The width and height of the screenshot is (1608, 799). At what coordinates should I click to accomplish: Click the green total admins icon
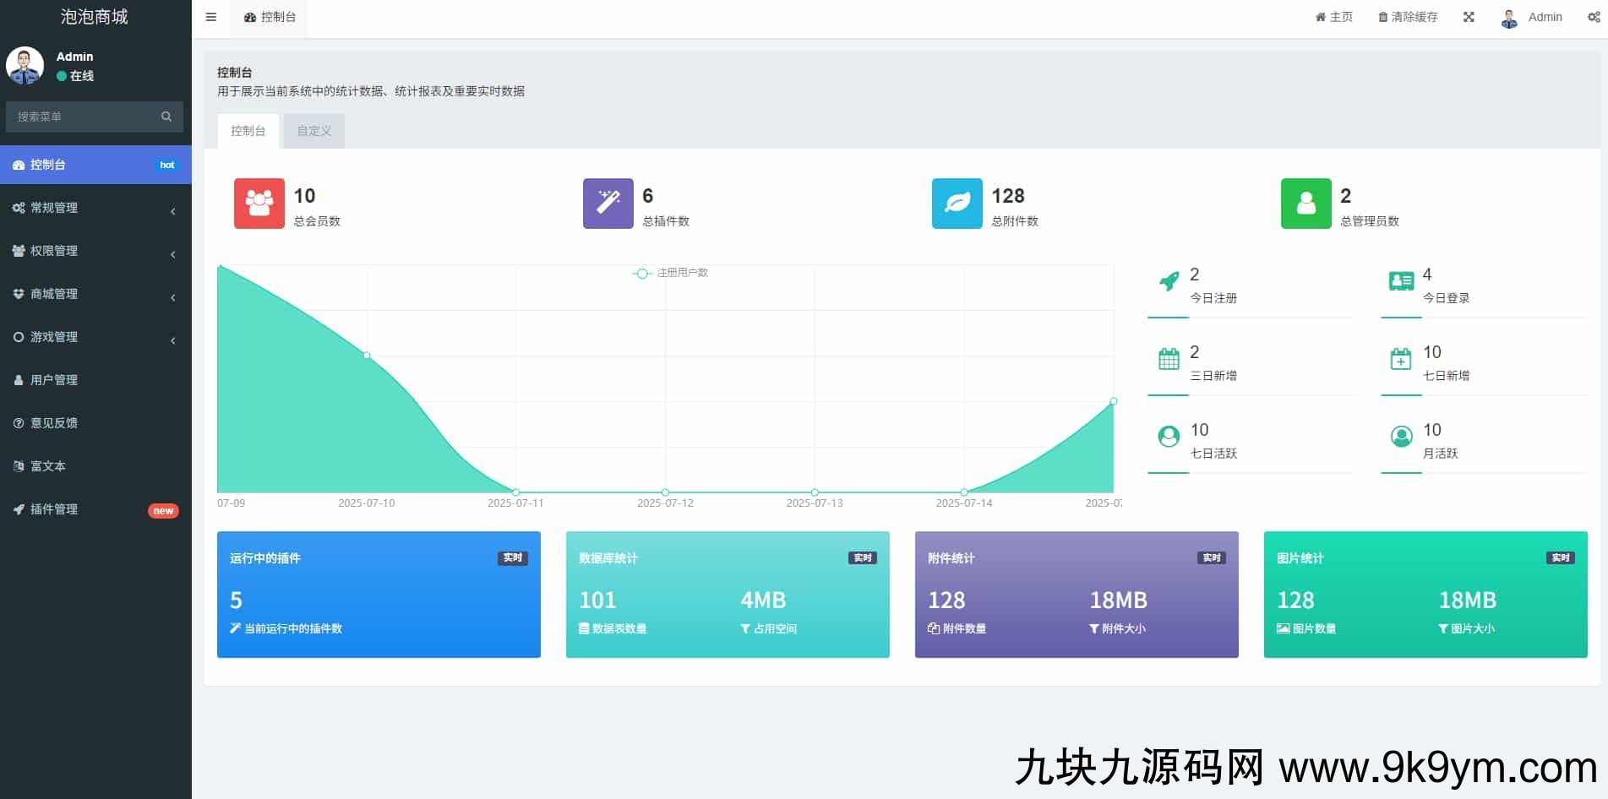(1305, 204)
